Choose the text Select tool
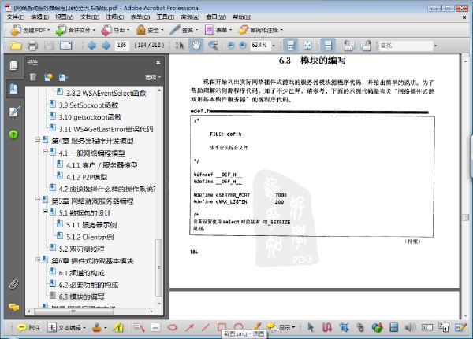 point(180,46)
